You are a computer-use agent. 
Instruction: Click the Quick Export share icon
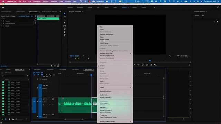pyautogui.click(x=218, y=8)
